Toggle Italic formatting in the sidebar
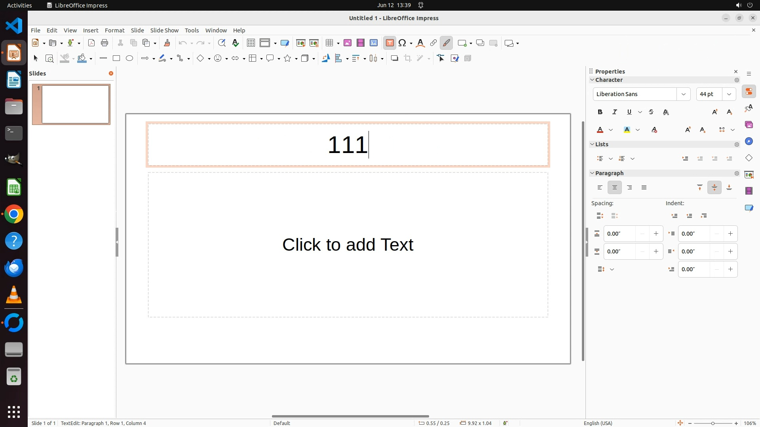This screenshot has height=427, width=760. coord(615,112)
